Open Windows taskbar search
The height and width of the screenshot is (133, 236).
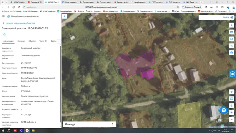[x=9, y=130]
